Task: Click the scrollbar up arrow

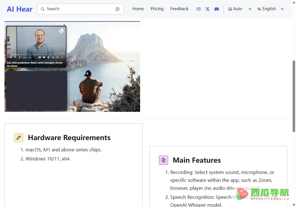Action: [x=294, y=2]
